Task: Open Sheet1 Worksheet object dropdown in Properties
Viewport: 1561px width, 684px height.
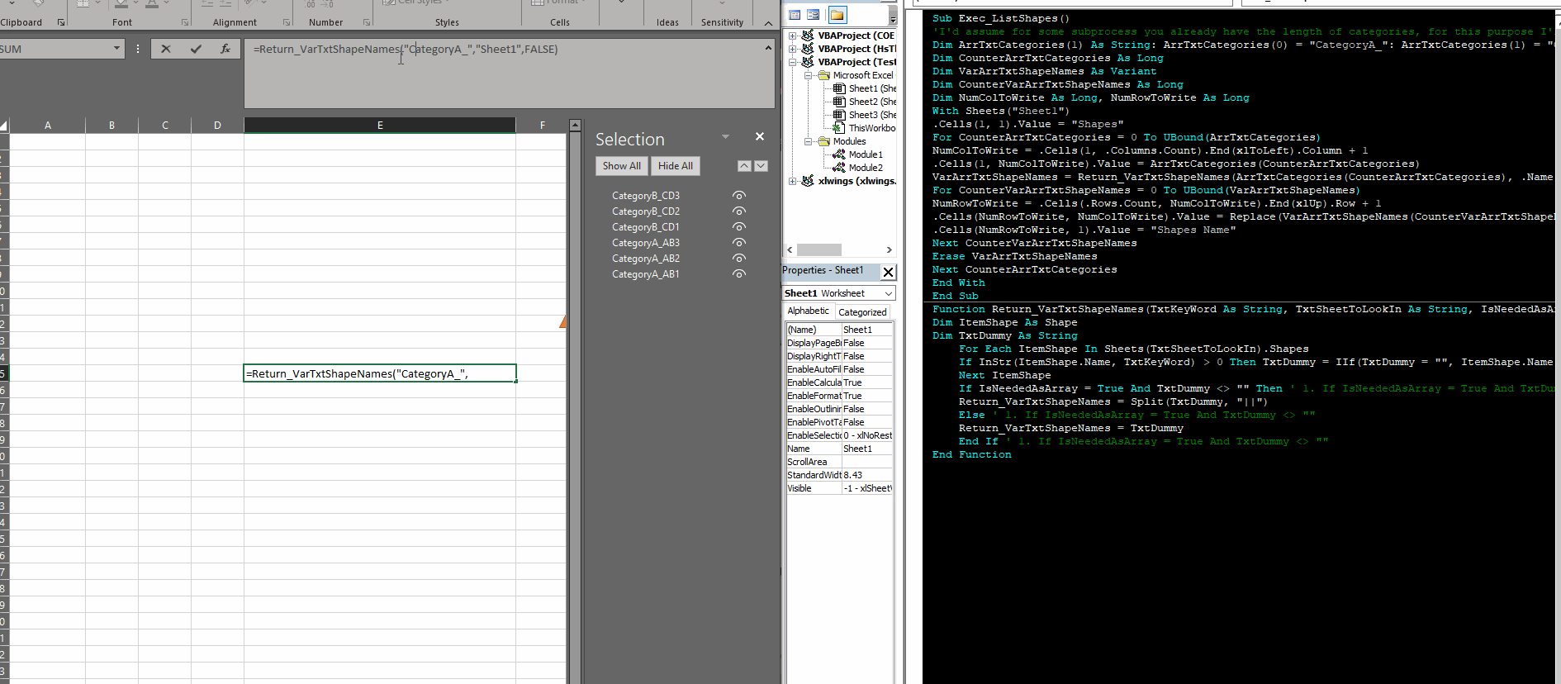Action: 889,294
